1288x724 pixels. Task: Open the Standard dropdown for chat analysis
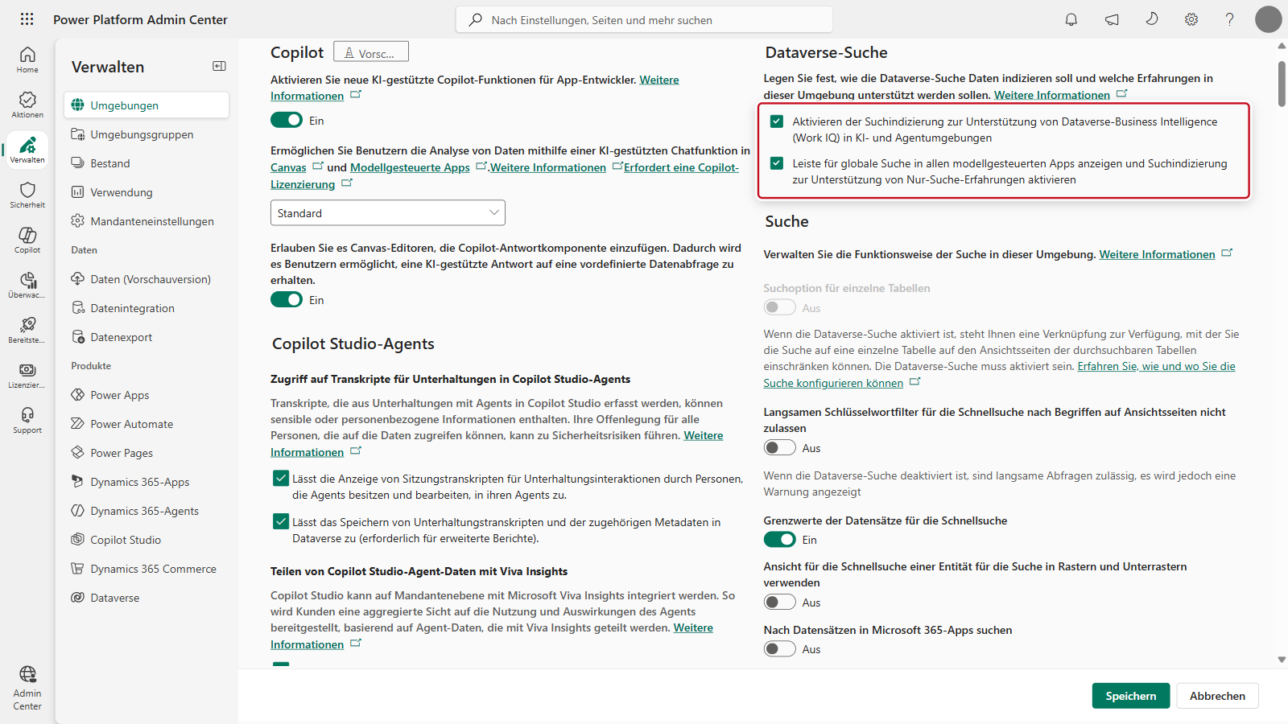[388, 212]
